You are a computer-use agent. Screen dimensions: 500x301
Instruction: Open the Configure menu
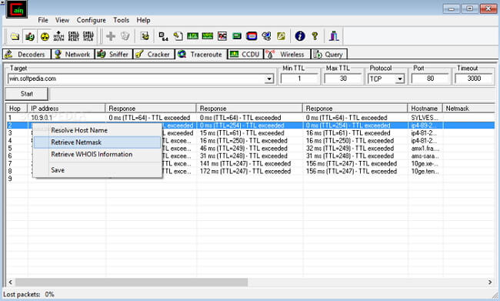pyautogui.click(x=91, y=20)
